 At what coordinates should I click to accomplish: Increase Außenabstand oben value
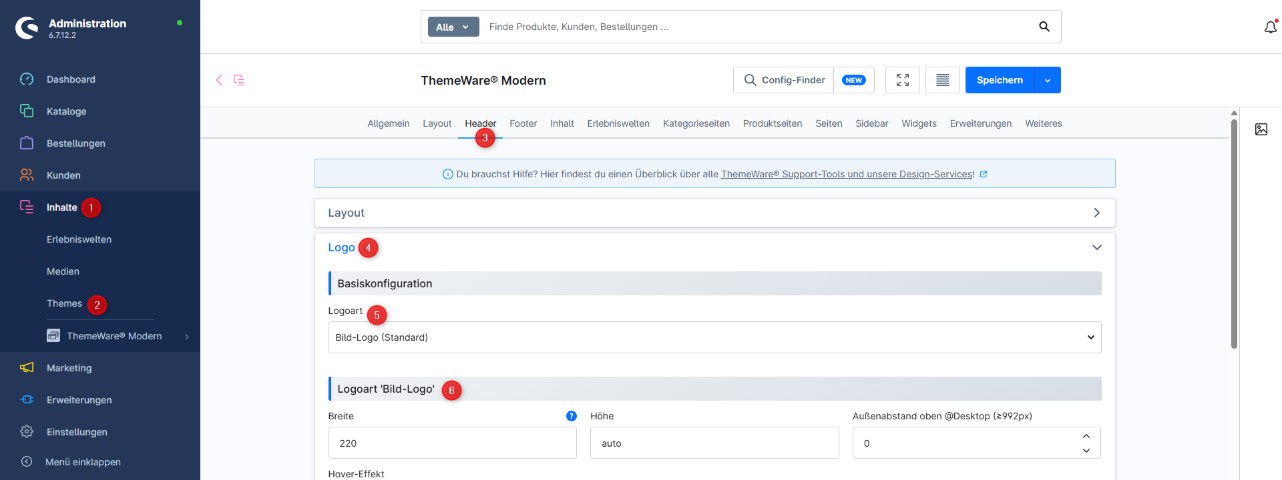click(x=1086, y=436)
